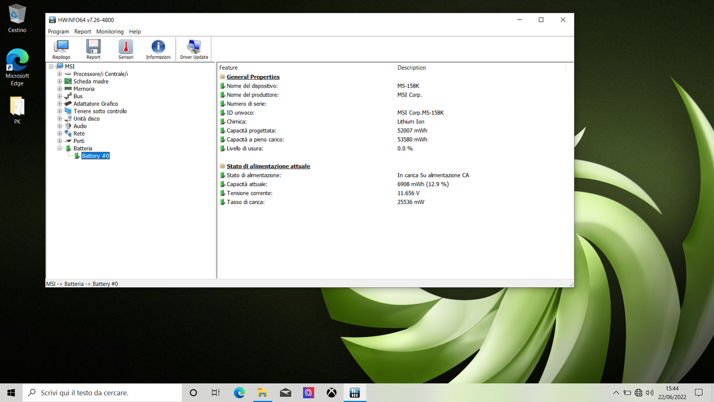
Task: Expand the Memoria node
Action: point(59,88)
